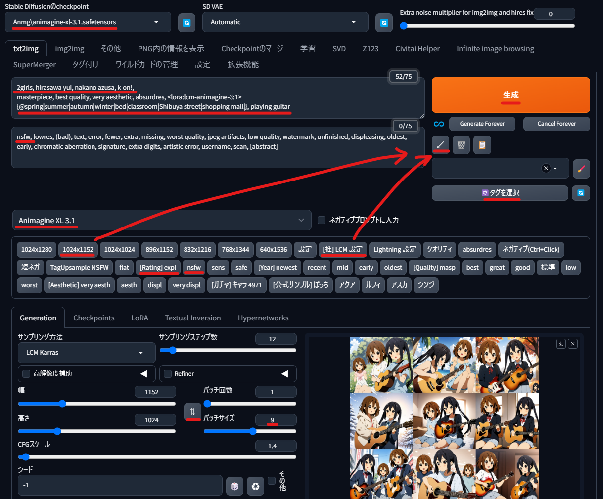Click the ネガティブ(Ctrl+Click) button
The width and height of the screenshot is (603, 499).
(x=531, y=250)
